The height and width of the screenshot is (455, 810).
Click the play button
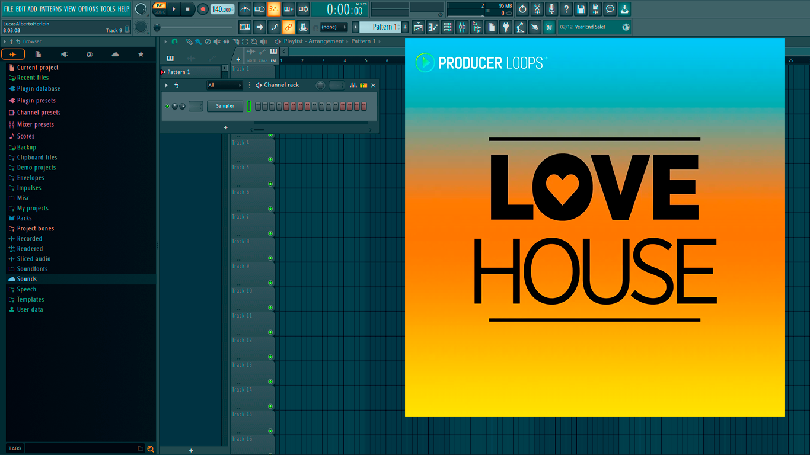tap(174, 9)
